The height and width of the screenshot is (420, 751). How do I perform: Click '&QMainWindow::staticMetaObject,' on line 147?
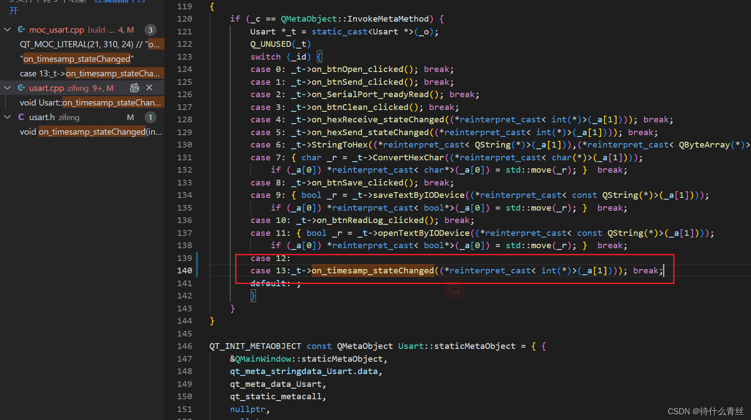309,359
